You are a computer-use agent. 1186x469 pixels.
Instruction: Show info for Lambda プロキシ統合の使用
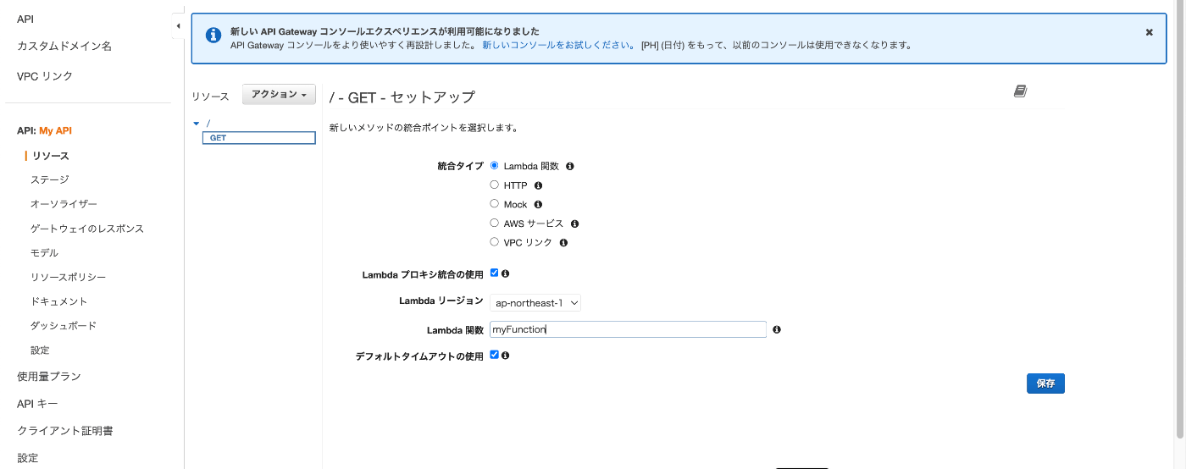pos(506,273)
